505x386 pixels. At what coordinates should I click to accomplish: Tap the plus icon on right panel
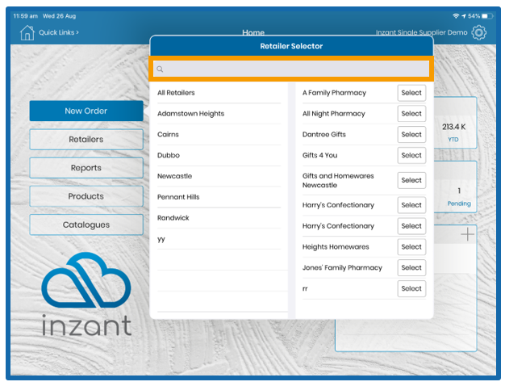pyautogui.click(x=467, y=234)
